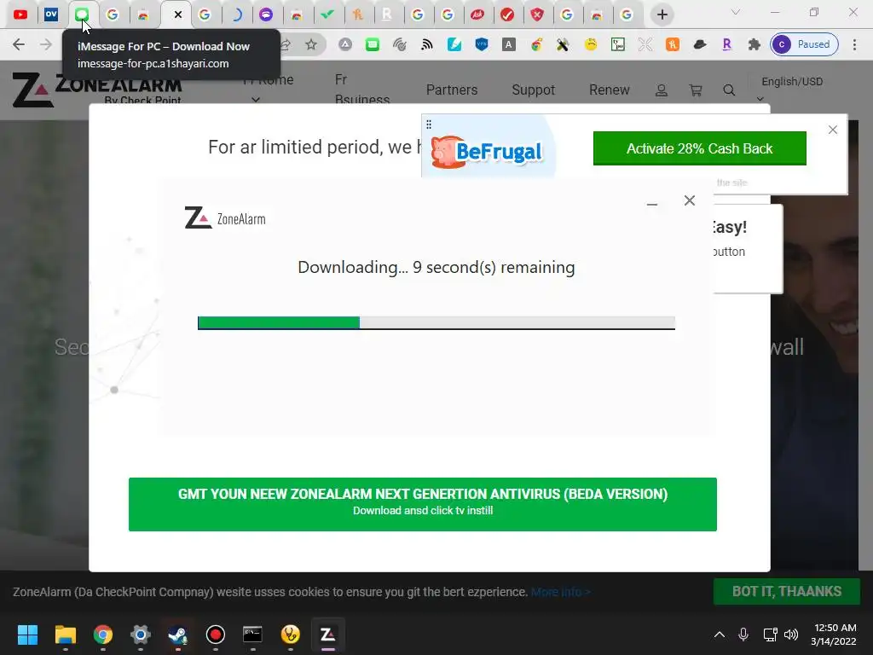The width and height of the screenshot is (873, 655).
Task: Open a new browser tab
Action: point(662,15)
